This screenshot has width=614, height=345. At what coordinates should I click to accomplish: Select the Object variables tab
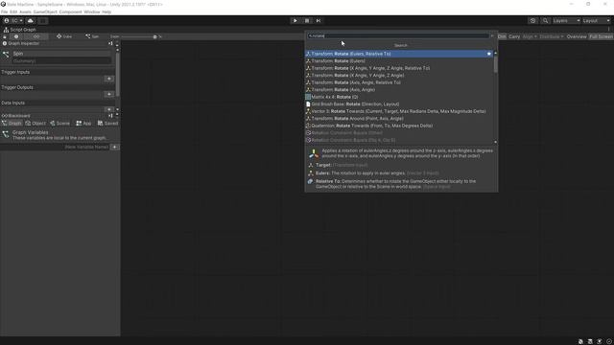coord(35,124)
